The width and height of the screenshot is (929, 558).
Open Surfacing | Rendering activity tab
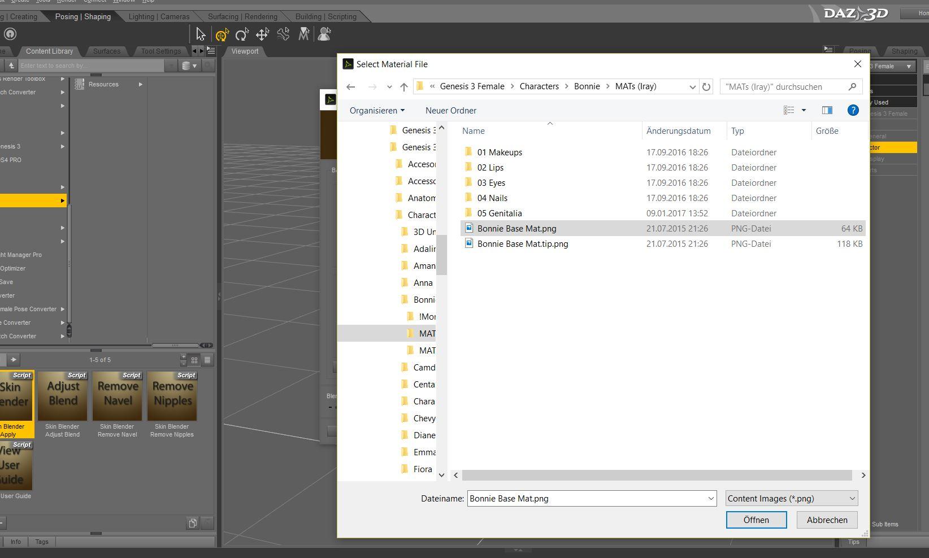pos(242,16)
